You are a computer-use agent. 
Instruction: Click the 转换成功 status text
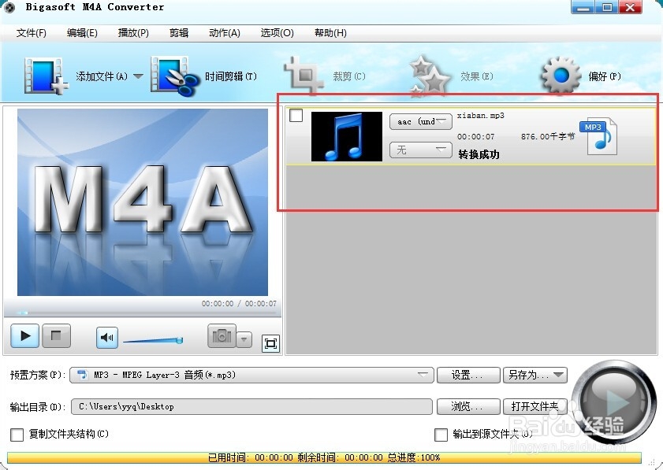(479, 154)
